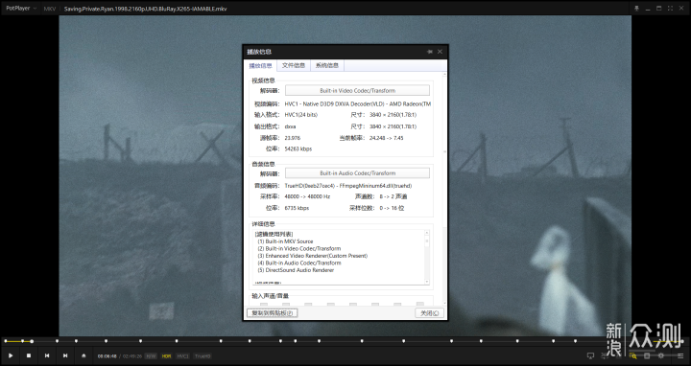Click the 关闭 button in the dialog
691x366 pixels.
429,312
